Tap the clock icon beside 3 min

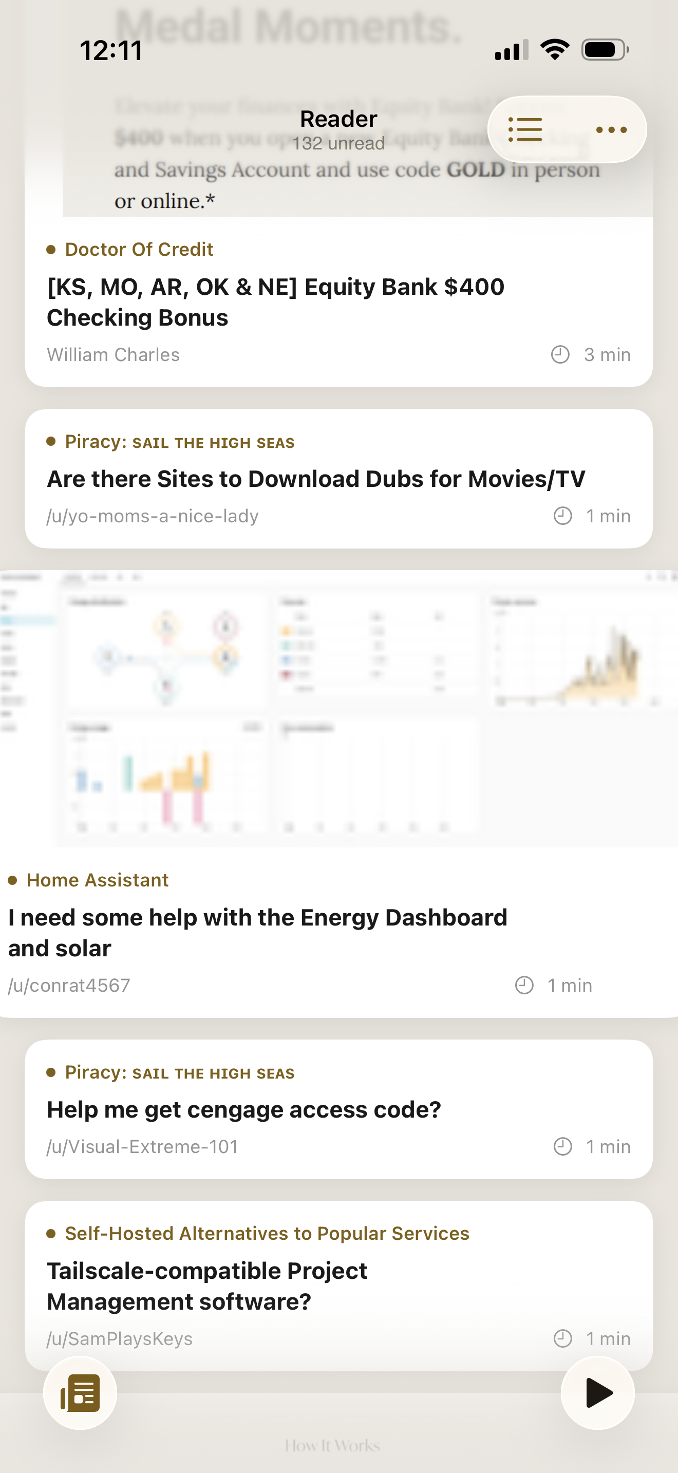coord(560,354)
